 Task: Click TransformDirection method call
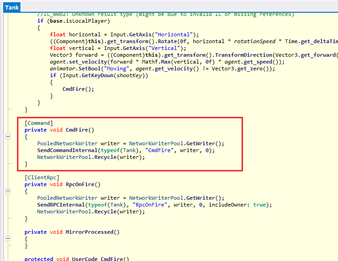[x=244, y=55]
